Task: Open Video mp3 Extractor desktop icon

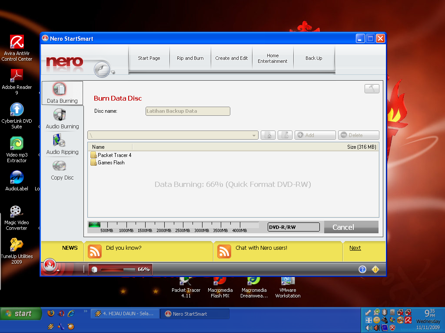Action: coord(17,149)
